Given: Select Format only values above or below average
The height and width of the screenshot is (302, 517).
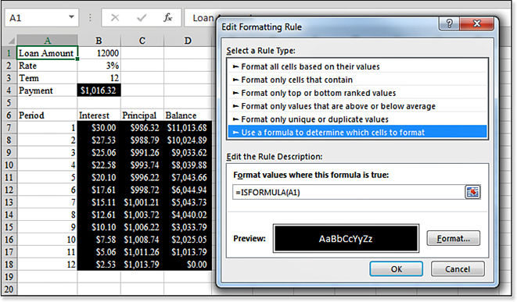Looking at the screenshot, I should click(357, 106).
